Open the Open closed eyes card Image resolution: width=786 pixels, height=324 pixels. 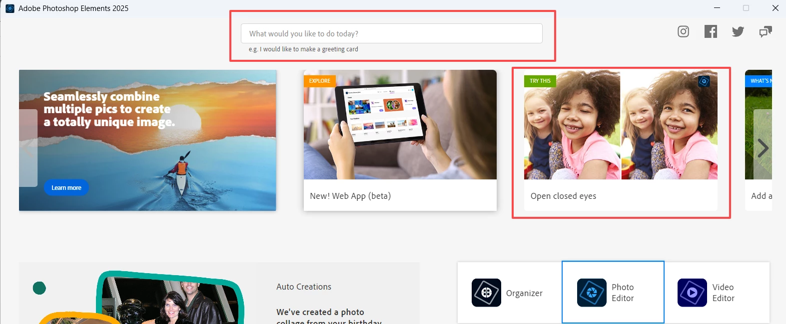[x=621, y=140]
